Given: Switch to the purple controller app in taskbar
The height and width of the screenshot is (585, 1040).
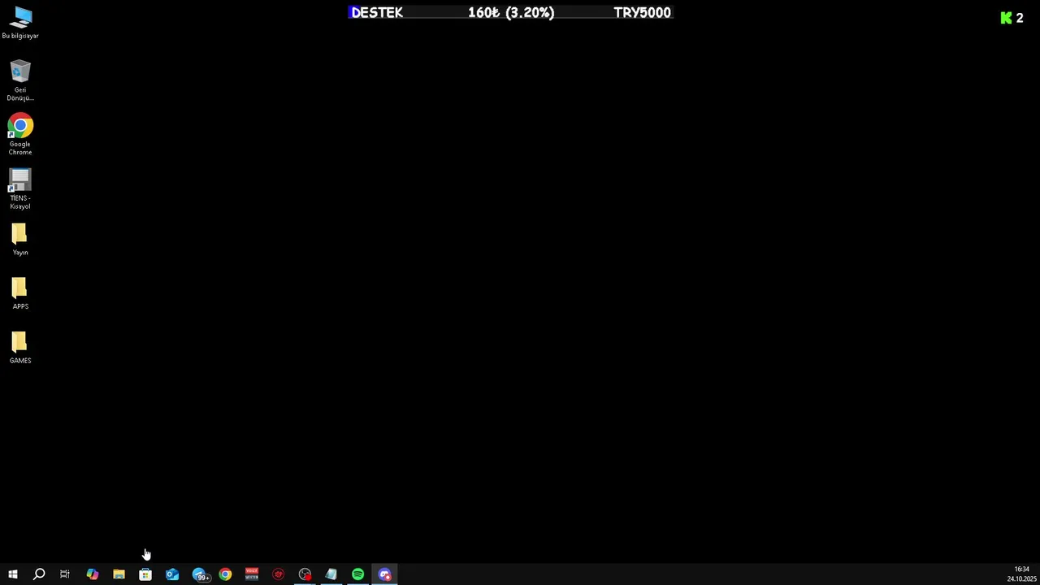Looking at the screenshot, I should point(385,574).
